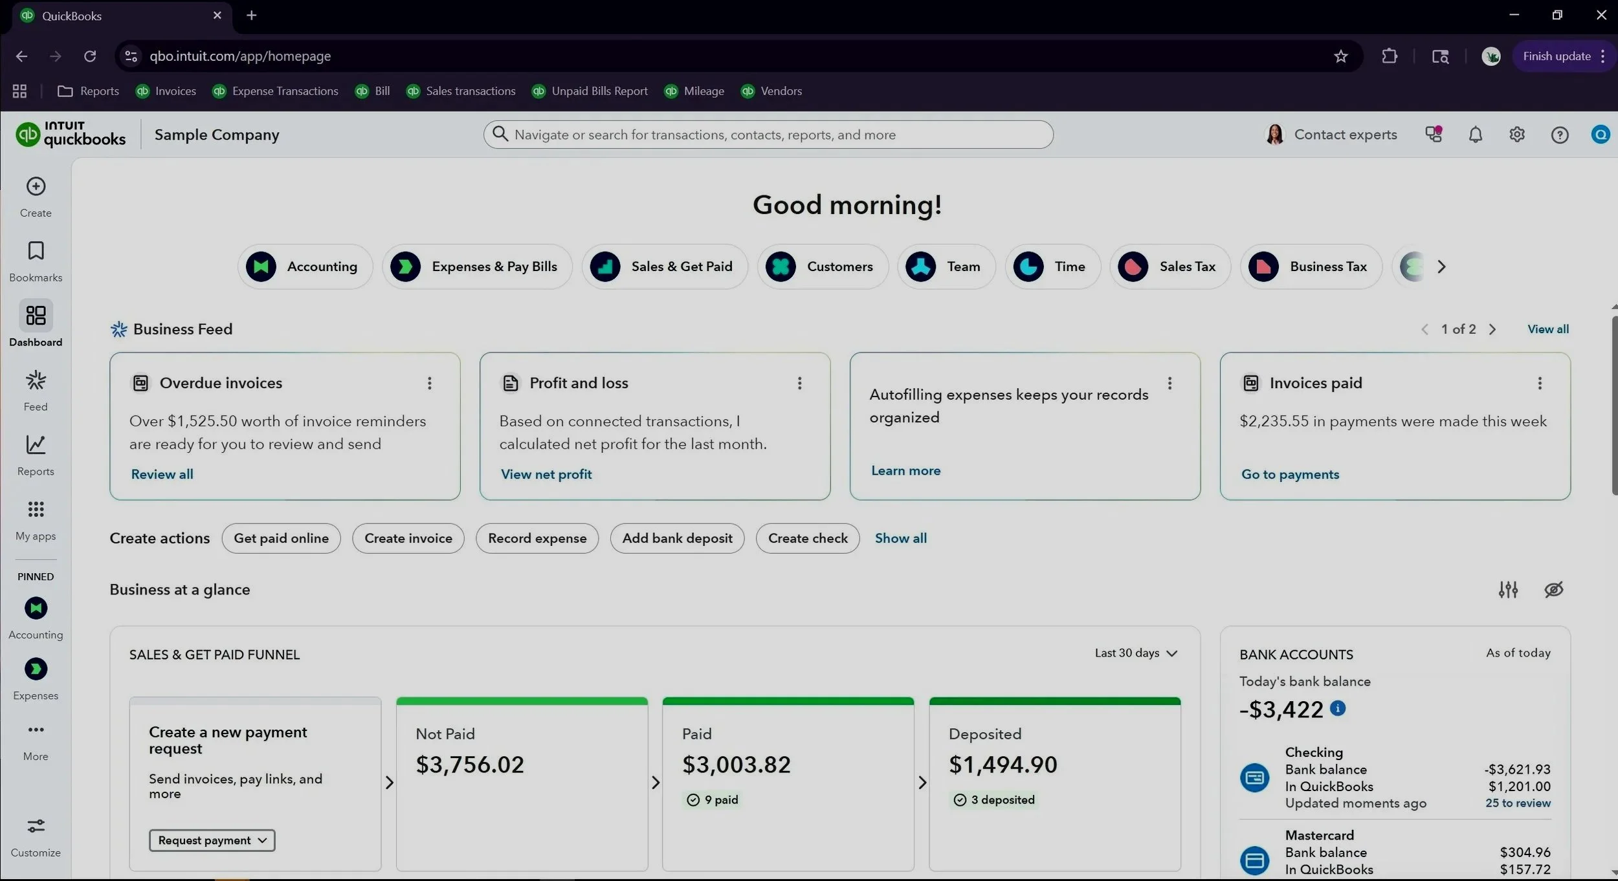This screenshot has height=881, width=1618.
Task: Go to next Business Feed page
Action: pyautogui.click(x=1492, y=329)
